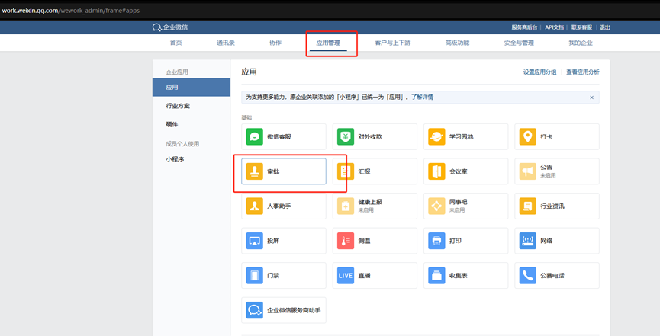Viewport: 660px width, 336px height.
Task: Click the 企业微信服务商助手 icon
Action: 255,310
